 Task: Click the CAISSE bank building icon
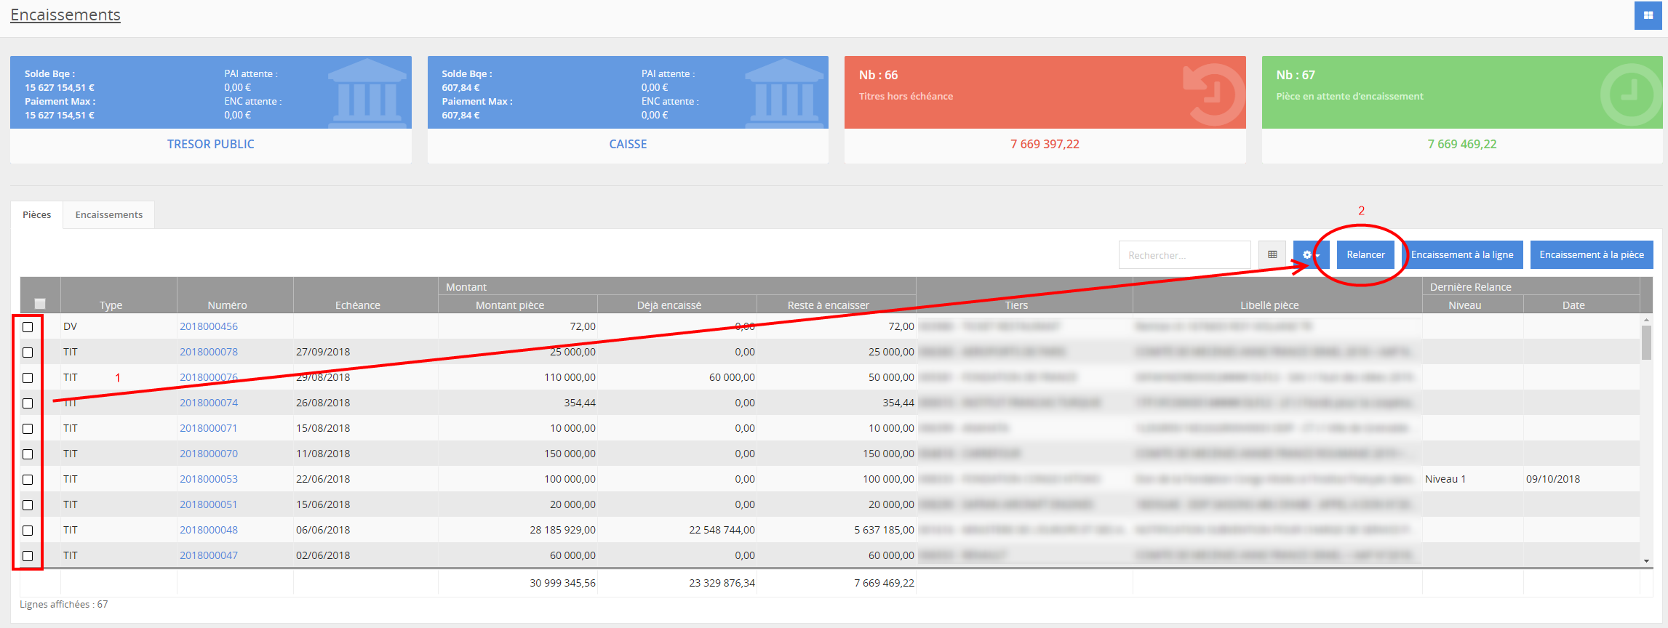tap(784, 93)
